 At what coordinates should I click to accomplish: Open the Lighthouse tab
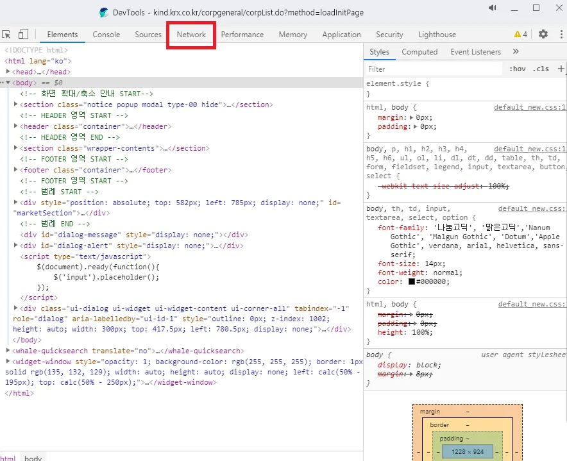[437, 35]
